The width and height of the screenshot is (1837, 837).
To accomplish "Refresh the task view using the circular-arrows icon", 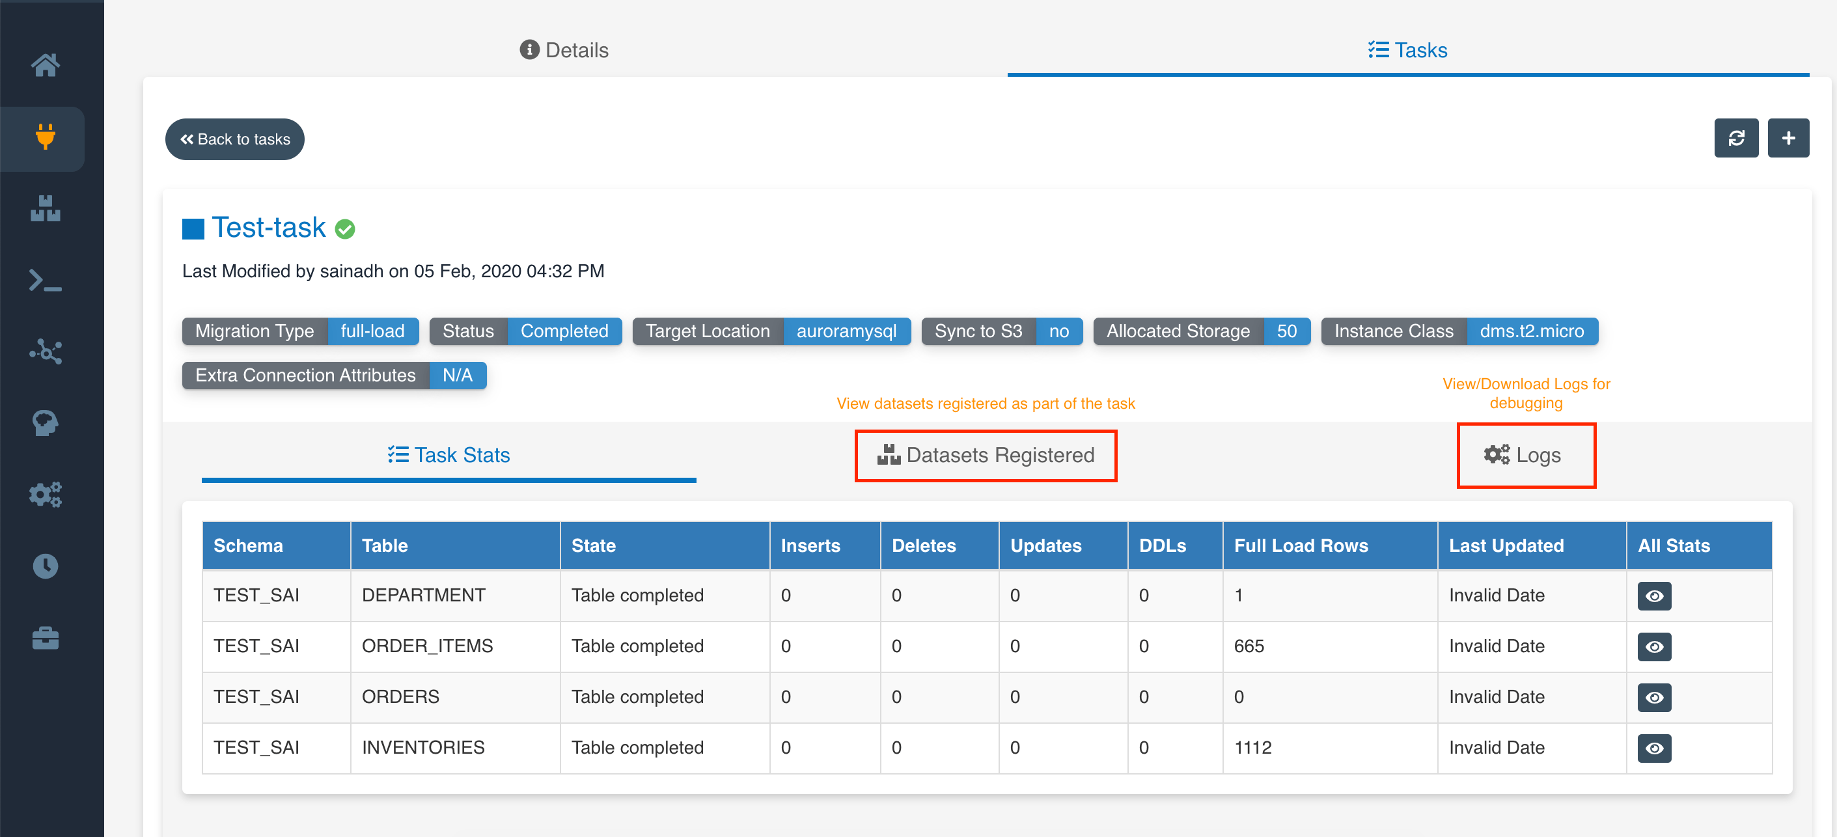I will [1737, 137].
